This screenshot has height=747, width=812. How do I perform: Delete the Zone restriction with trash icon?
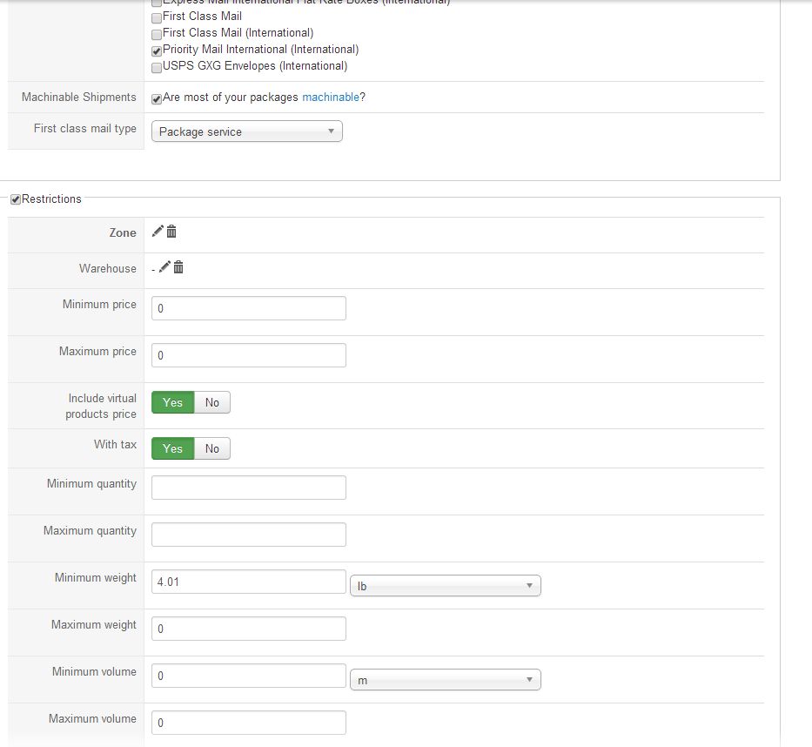[x=171, y=231]
